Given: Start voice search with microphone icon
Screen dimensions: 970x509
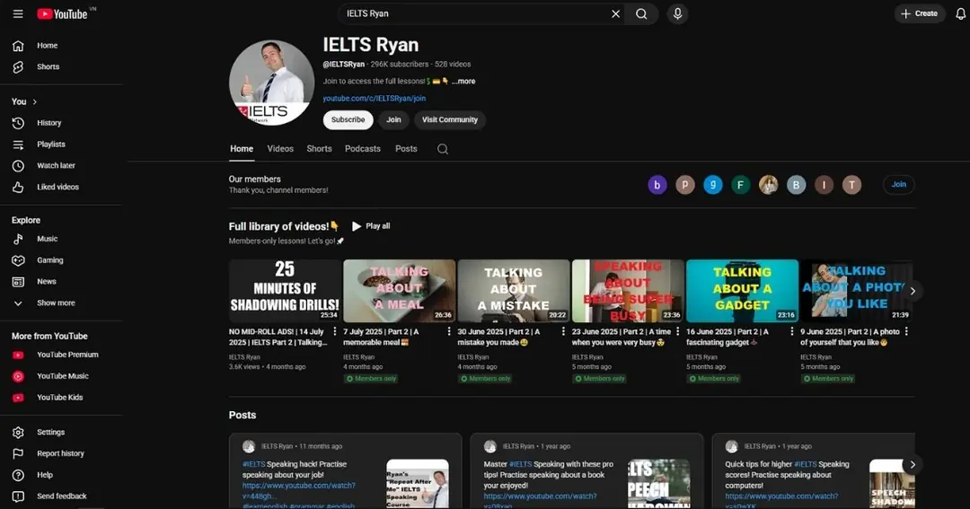Looking at the screenshot, I should coord(677,13).
